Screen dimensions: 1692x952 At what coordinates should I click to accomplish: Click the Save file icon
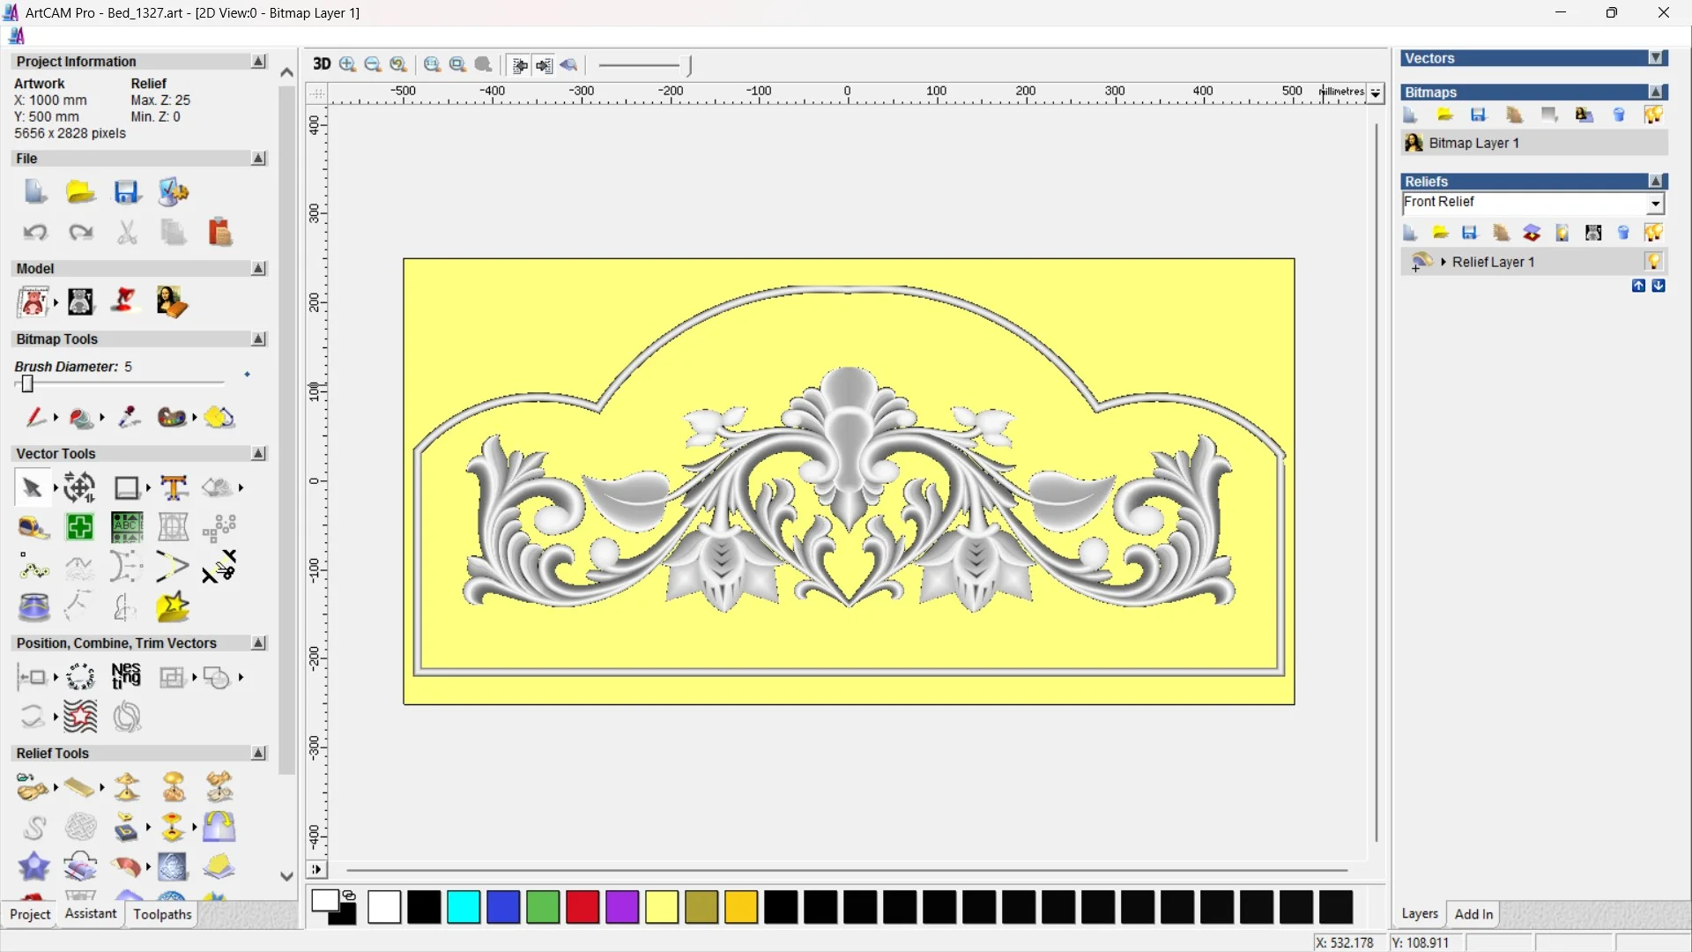point(127,192)
